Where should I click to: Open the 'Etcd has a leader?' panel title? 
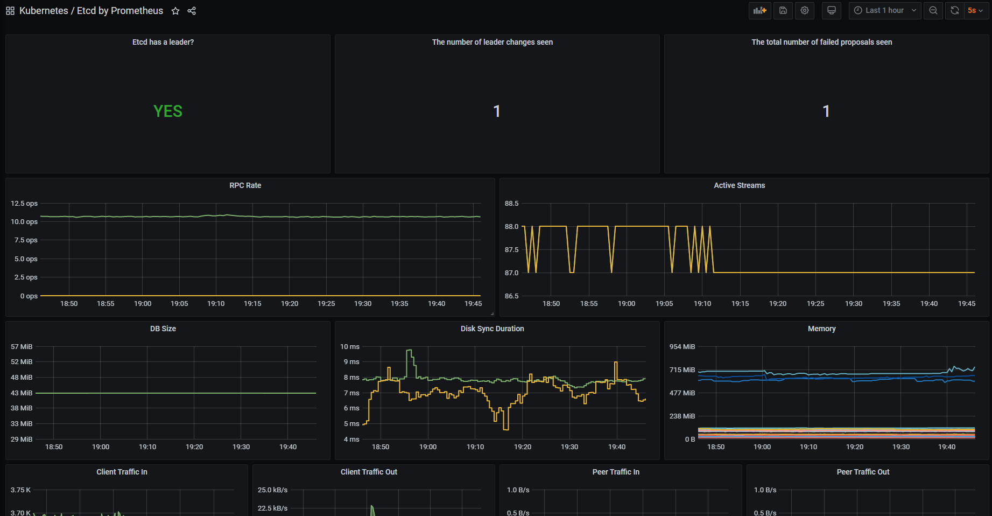[163, 42]
